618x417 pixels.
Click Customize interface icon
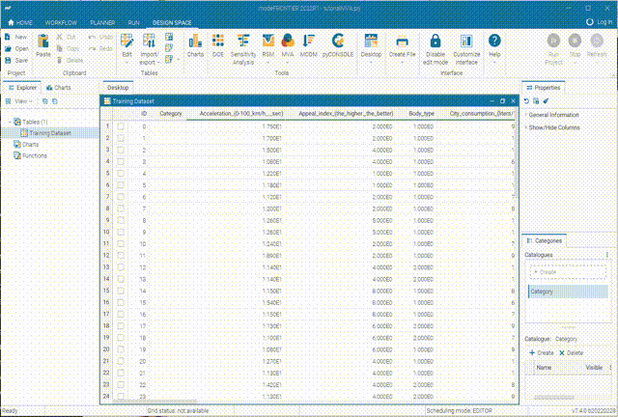(466, 41)
